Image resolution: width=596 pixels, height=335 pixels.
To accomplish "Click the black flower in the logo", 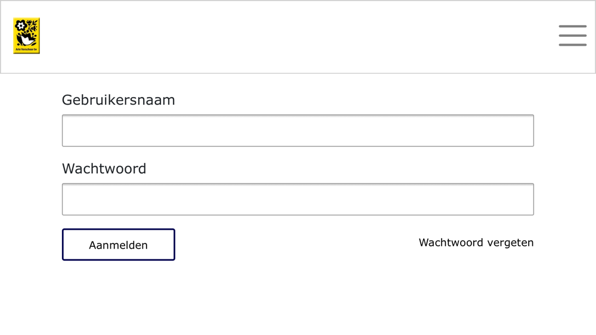I will [x=20, y=26].
